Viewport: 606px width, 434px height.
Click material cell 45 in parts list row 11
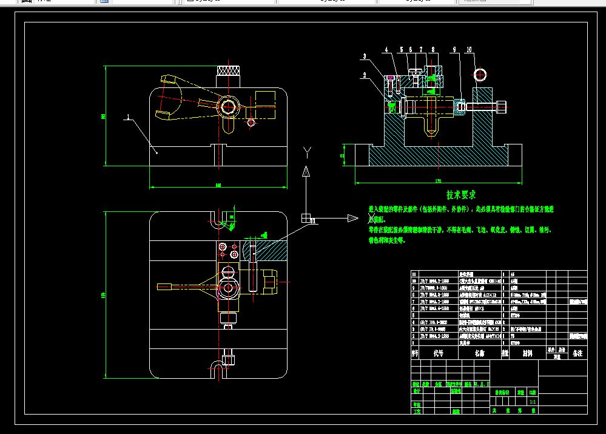tap(513, 274)
